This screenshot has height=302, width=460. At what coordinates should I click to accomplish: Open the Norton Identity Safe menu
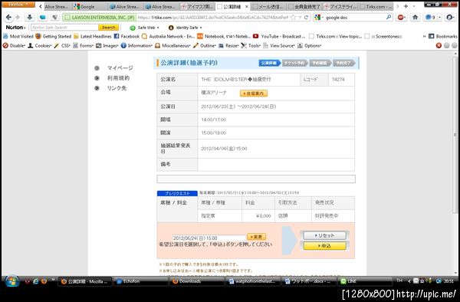click(185, 28)
